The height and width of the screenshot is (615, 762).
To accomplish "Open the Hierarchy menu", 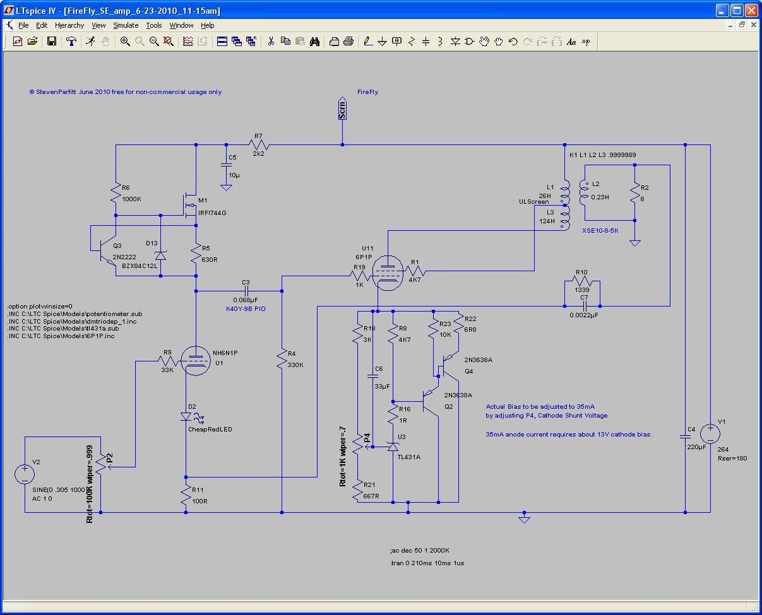I will pyautogui.click(x=69, y=25).
